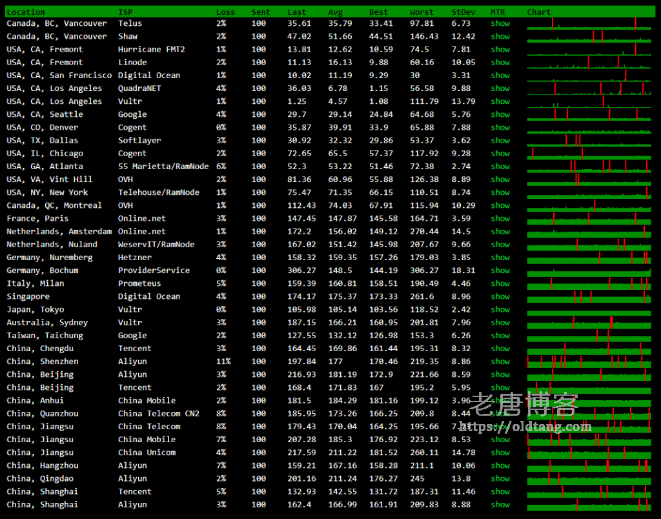Click show in the Softlayer Dallas row

[500, 141]
